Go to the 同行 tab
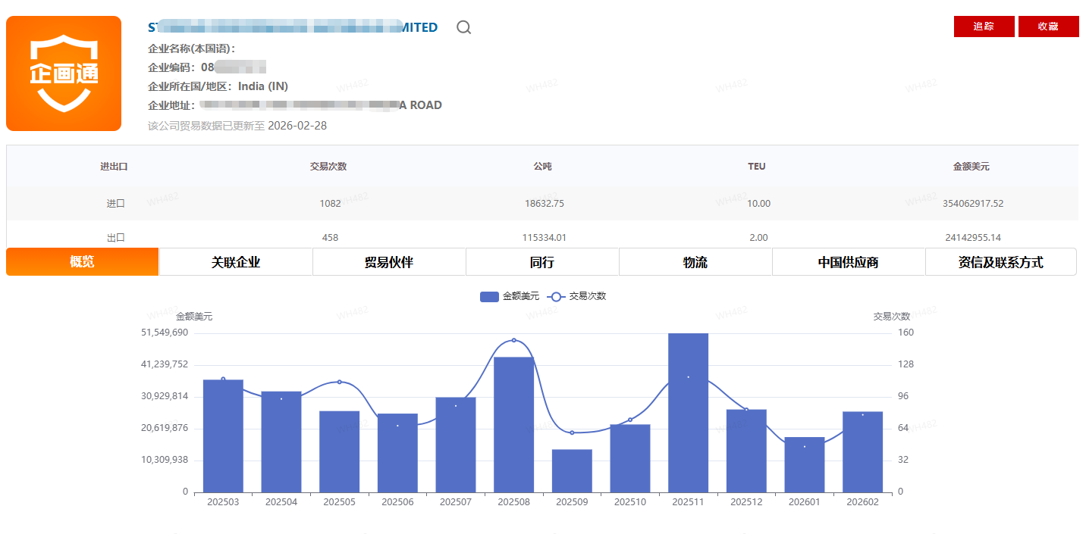This screenshot has height=534, width=1086. pyautogui.click(x=542, y=262)
